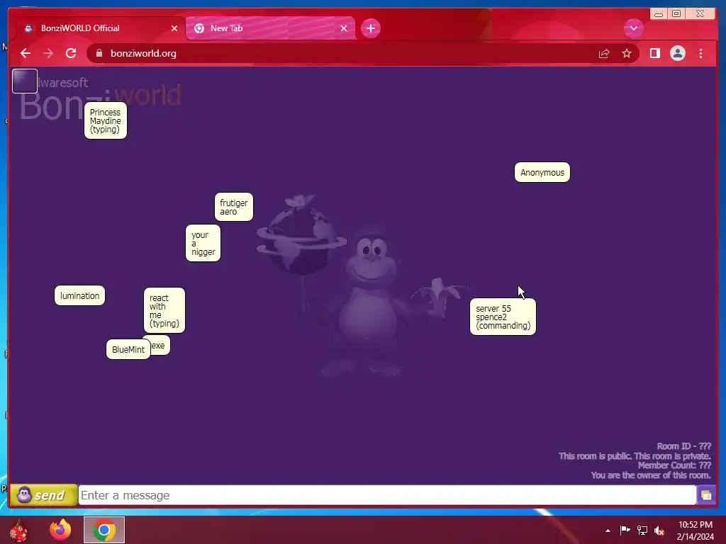Viewport: 726px width, 544px height.
Task: Click the owner of this room text
Action: [651, 475]
